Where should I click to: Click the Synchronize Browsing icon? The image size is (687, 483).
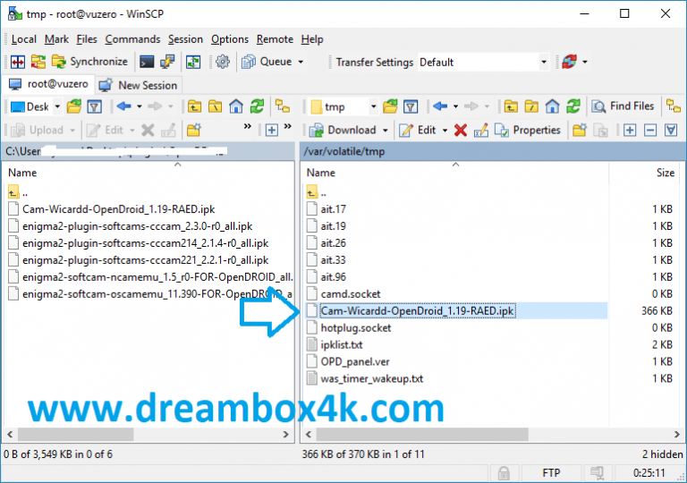[38, 62]
